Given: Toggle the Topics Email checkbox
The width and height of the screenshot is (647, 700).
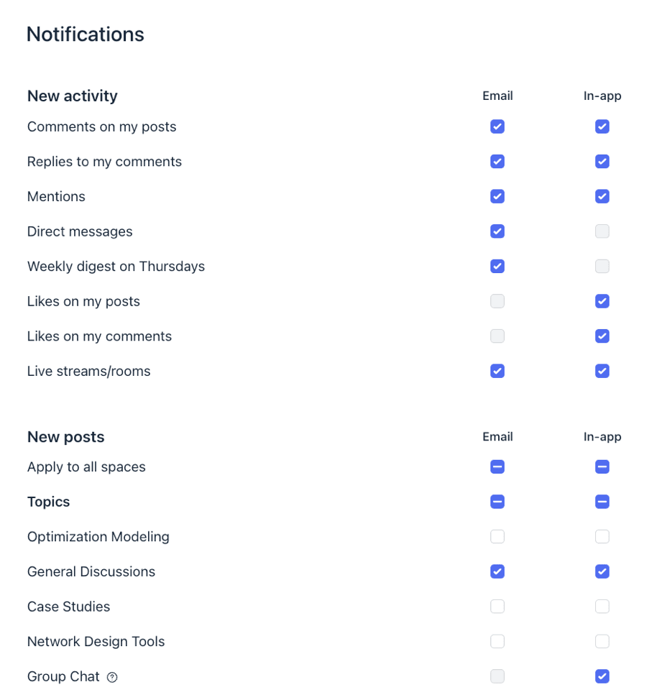Looking at the screenshot, I should click(497, 502).
